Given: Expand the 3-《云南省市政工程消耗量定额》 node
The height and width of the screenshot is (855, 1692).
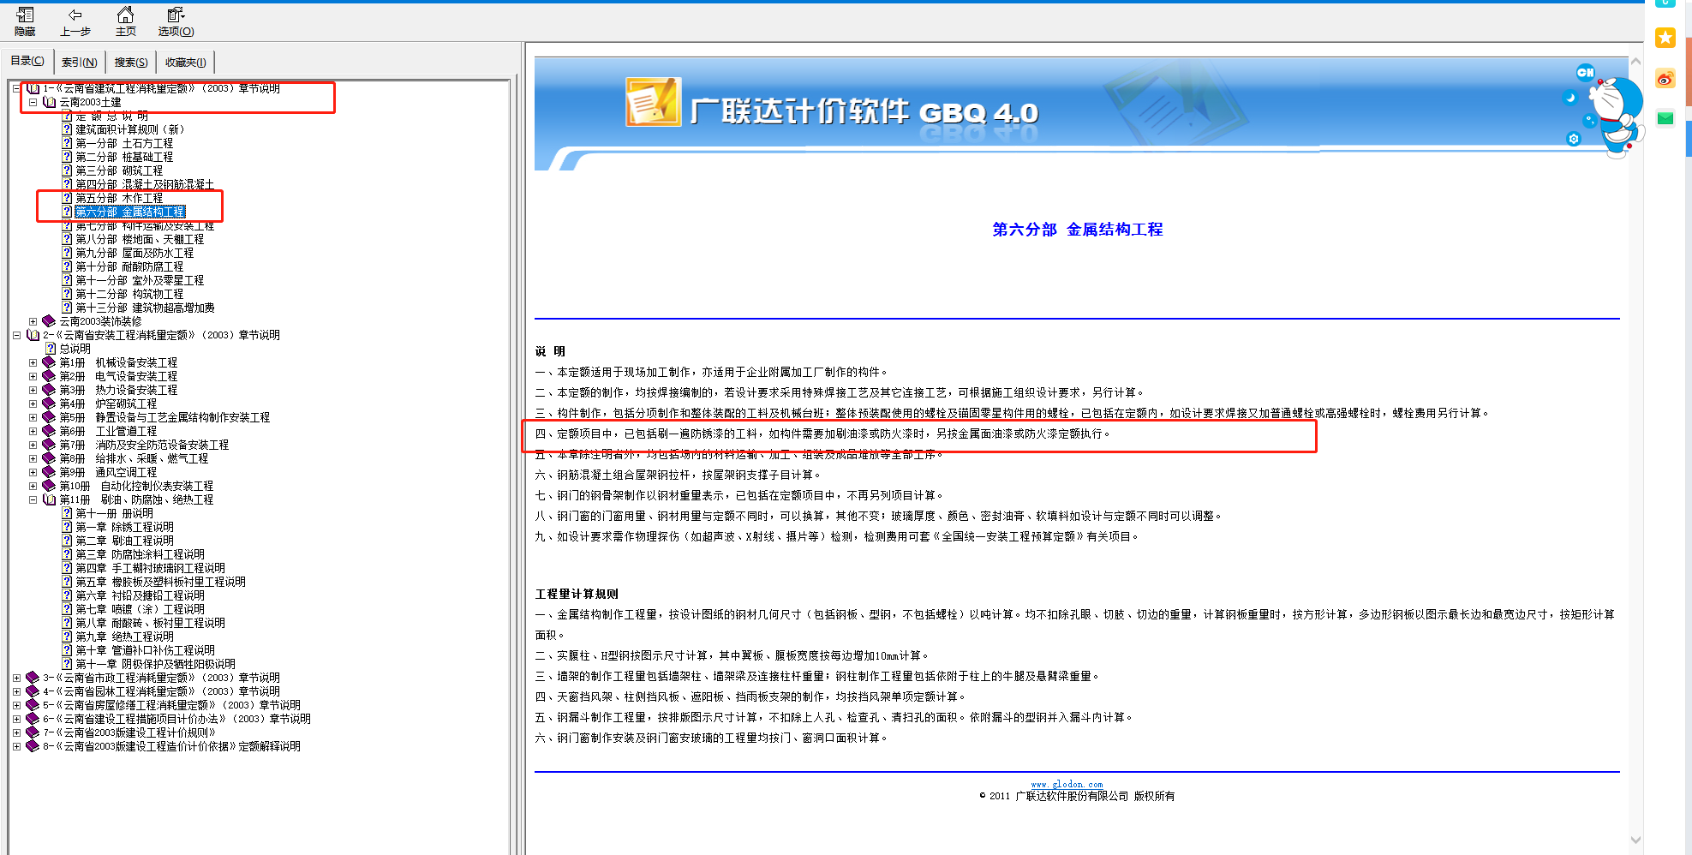Looking at the screenshot, I should point(16,678).
